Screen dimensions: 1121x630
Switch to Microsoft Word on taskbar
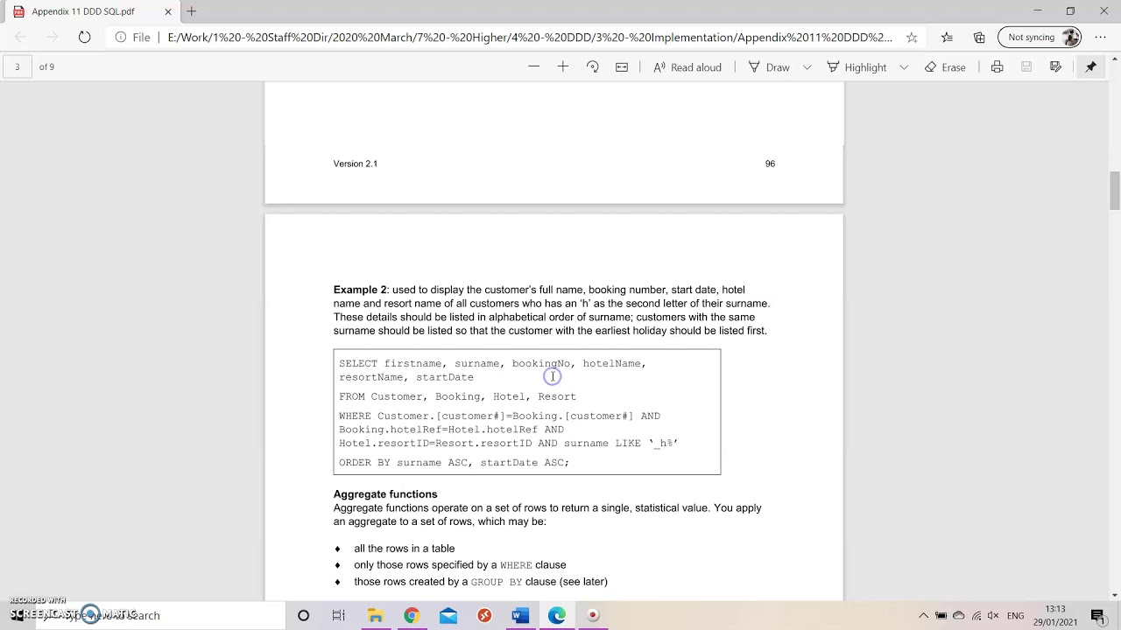click(520, 616)
